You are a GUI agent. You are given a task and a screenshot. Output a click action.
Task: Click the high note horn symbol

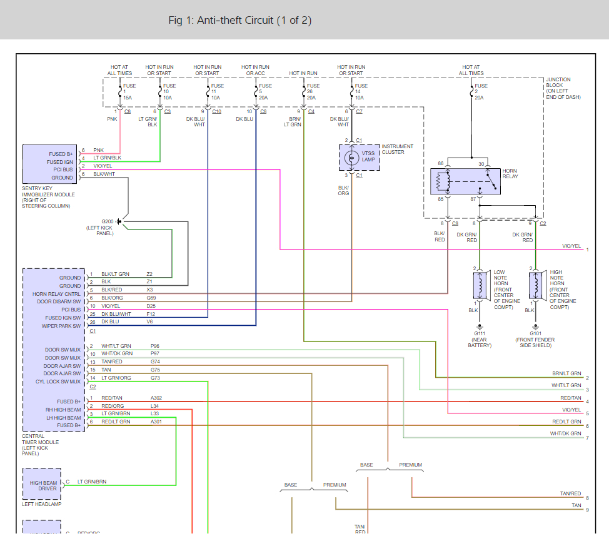pos(537,286)
